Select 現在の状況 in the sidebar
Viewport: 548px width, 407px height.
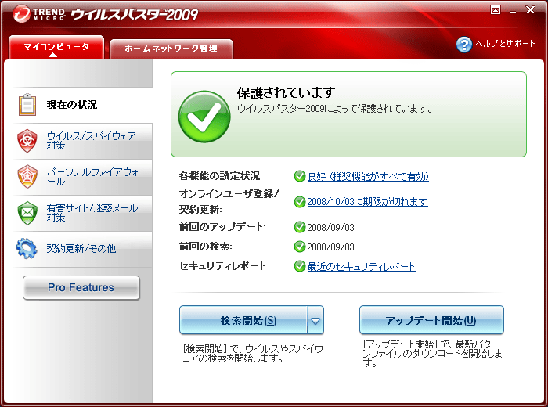coord(82,105)
